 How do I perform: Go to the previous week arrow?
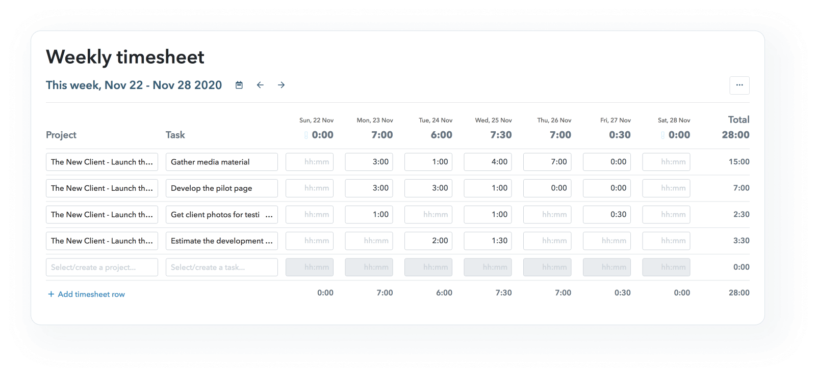pyautogui.click(x=260, y=85)
